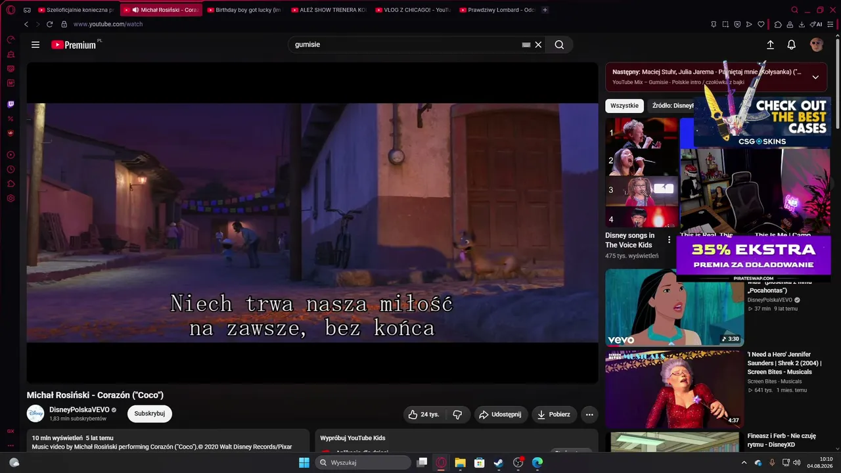
Task: Open YouTube notifications bell
Action: 792,45
